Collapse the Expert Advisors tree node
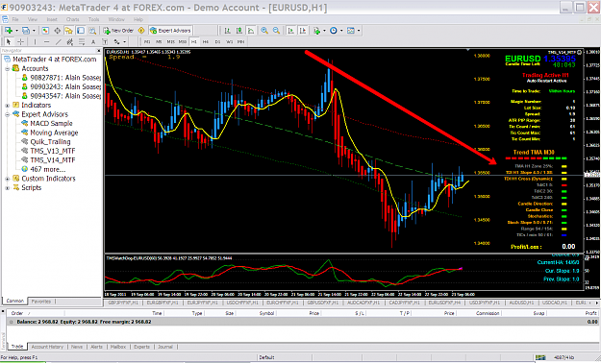Image resolution: width=601 pixels, height=363 pixels. [x=8, y=114]
